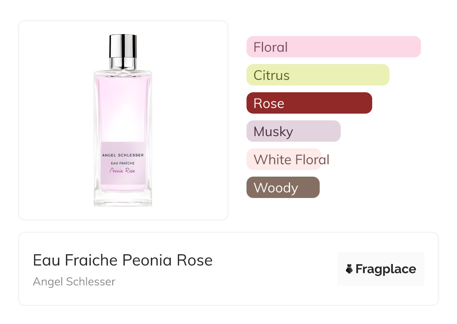Click the Fragplace perfume bottle logo icon
Screen dimensions: 457x324
pyautogui.click(x=349, y=269)
